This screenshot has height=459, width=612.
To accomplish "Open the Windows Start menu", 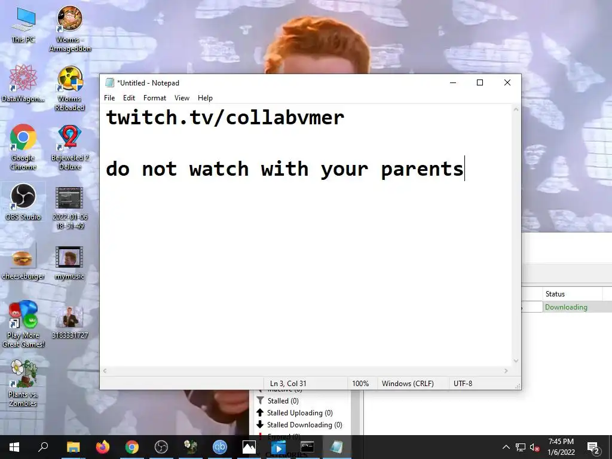I will pyautogui.click(x=14, y=447).
